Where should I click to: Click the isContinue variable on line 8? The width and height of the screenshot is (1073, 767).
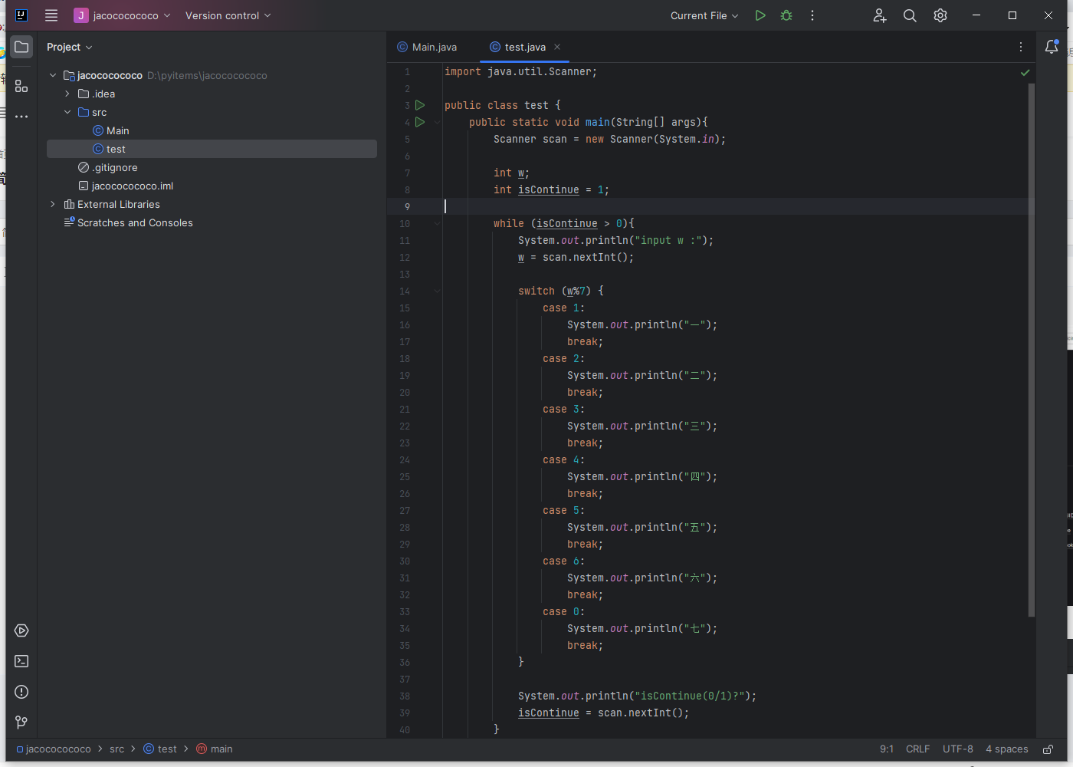tap(549, 189)
